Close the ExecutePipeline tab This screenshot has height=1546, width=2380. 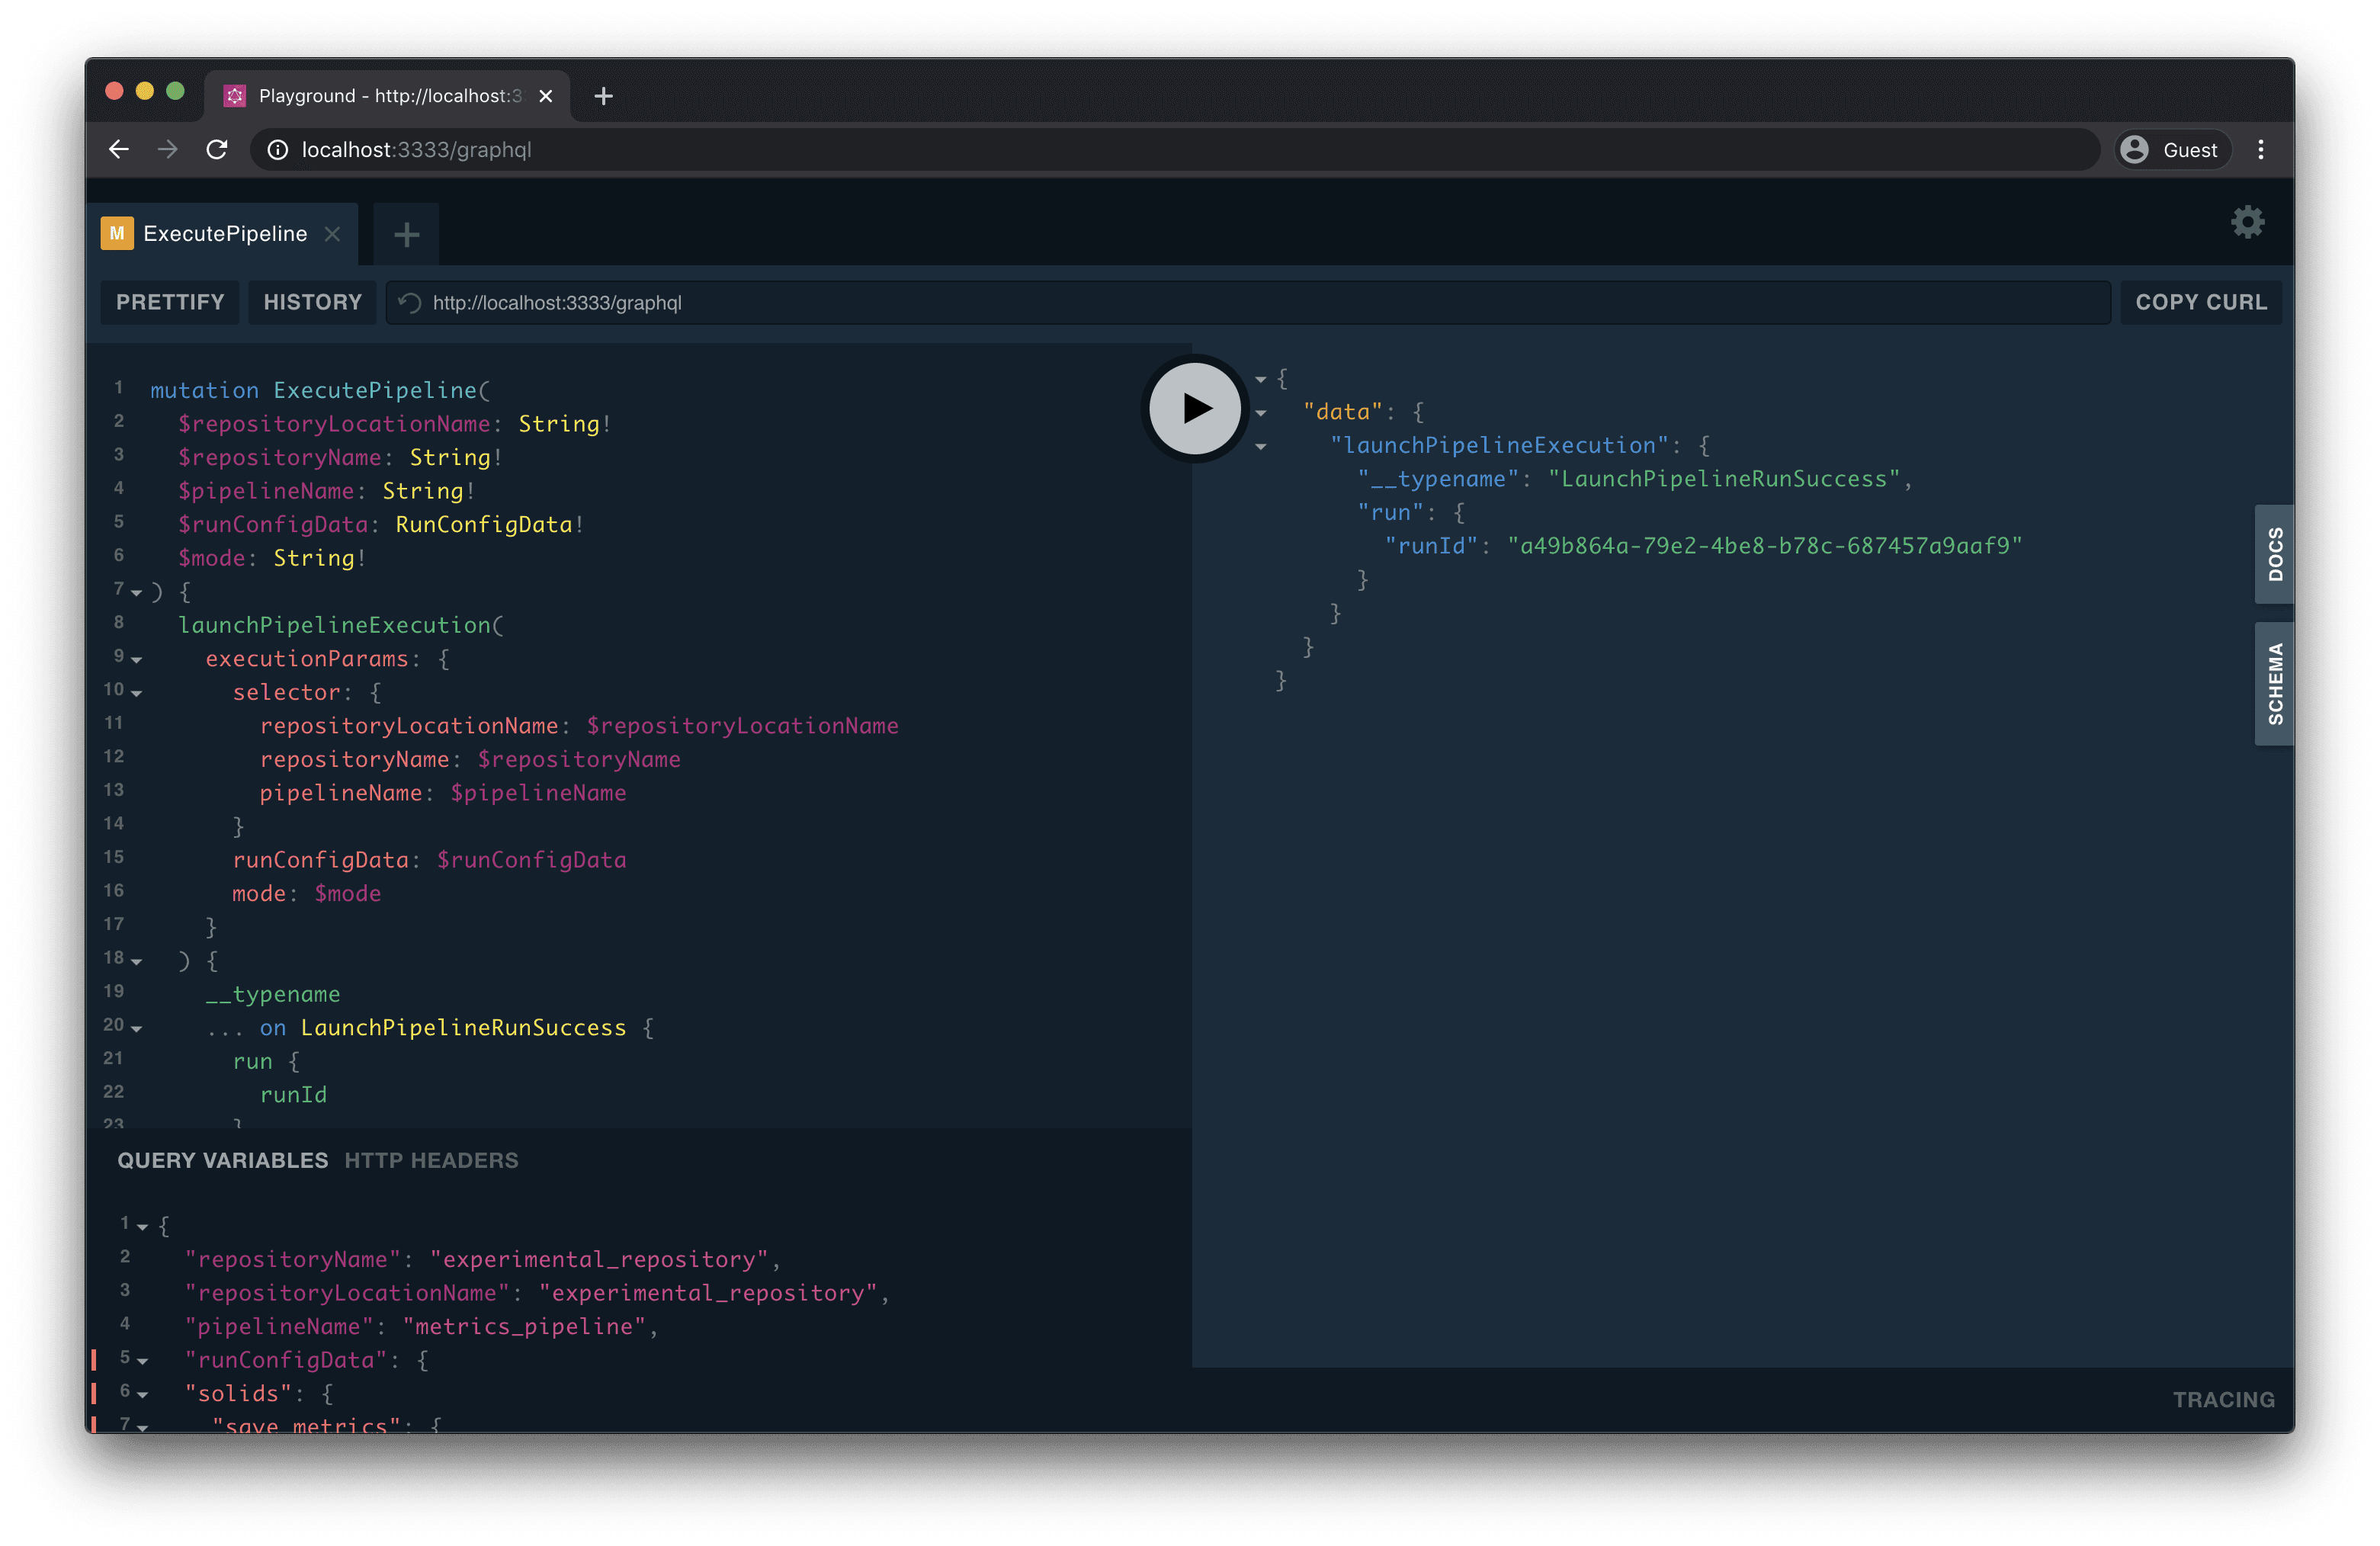332,234
